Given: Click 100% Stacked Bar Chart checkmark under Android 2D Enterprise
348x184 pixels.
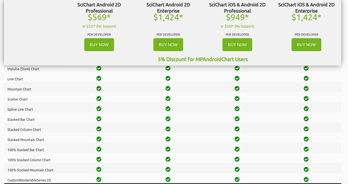Looking at the screenshot, I should (168, 149).
